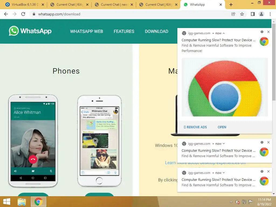This screenshot has height=207, width=276.
Task: Open DOWNLOAD in the site menu
Action: coord(157,31)
